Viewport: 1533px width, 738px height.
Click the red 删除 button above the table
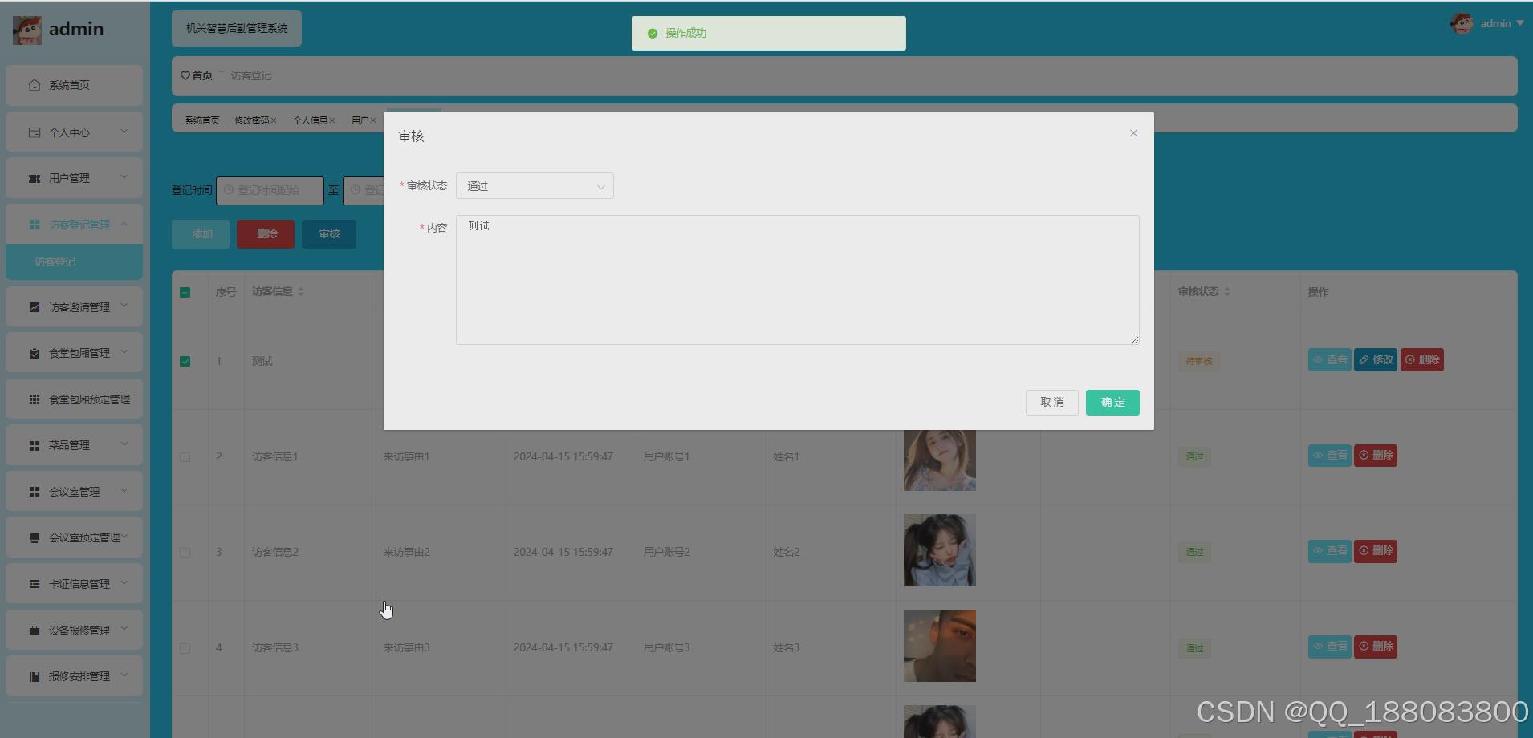(x=265, y=233)
